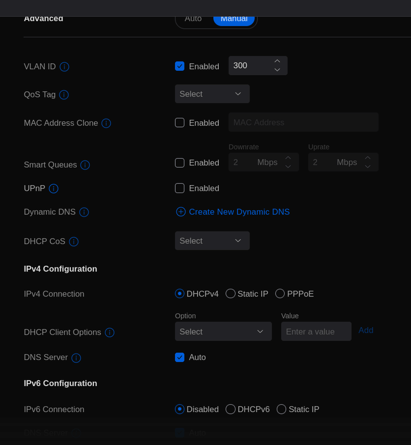This screenshot has height=445, width=411.
Task: Increase VLAN ID value with up arrow
Action: pyautogui.click(x=277, y=61)
